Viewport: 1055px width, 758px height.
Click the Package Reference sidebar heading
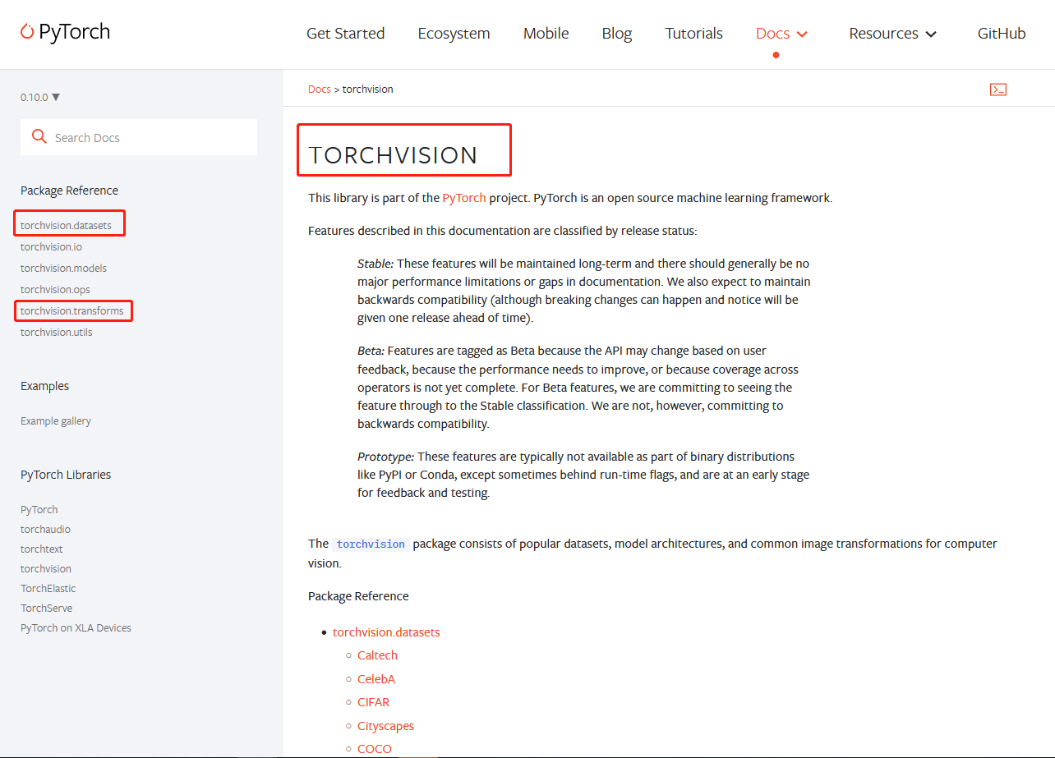69,191
